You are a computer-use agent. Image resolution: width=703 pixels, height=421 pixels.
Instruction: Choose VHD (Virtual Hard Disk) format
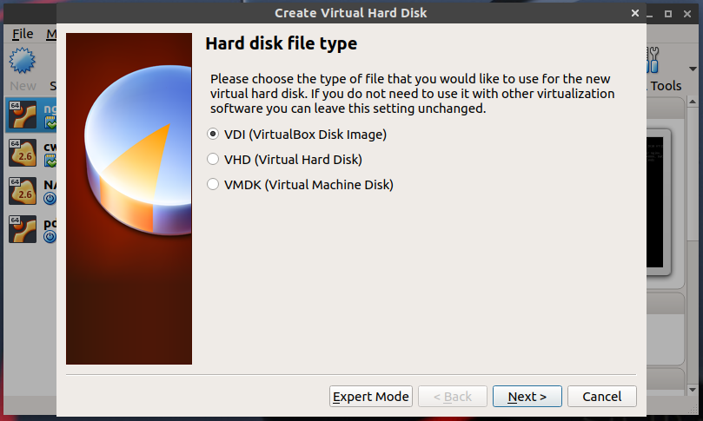tap(213, 160)
